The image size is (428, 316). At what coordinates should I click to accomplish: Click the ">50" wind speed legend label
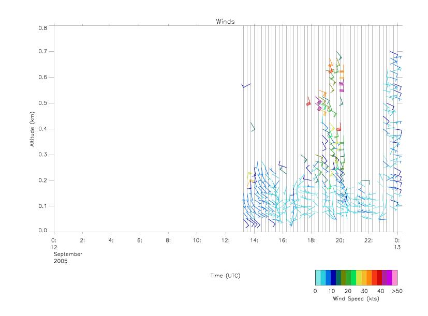397,291
